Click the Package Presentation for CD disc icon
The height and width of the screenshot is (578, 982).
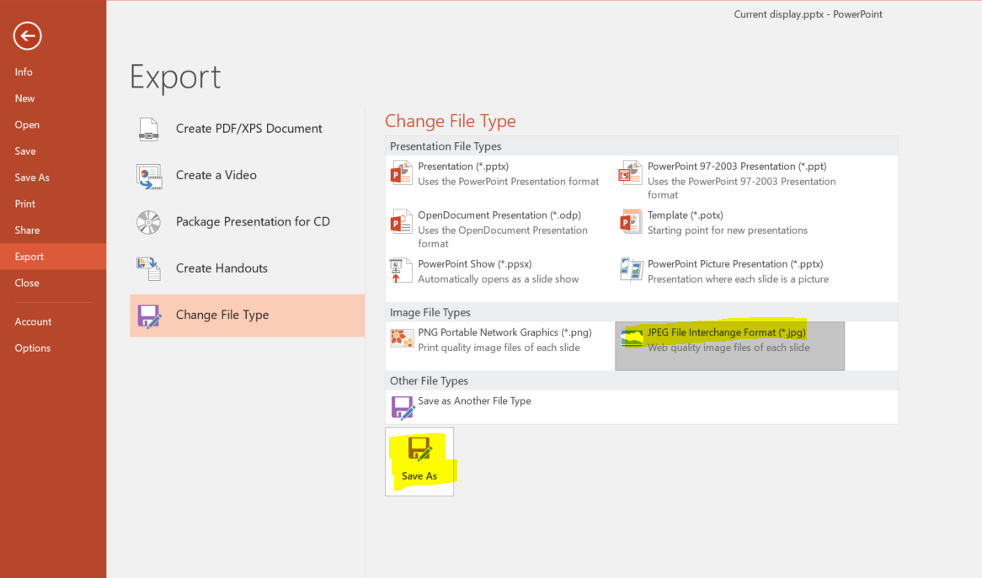(148, 222)
